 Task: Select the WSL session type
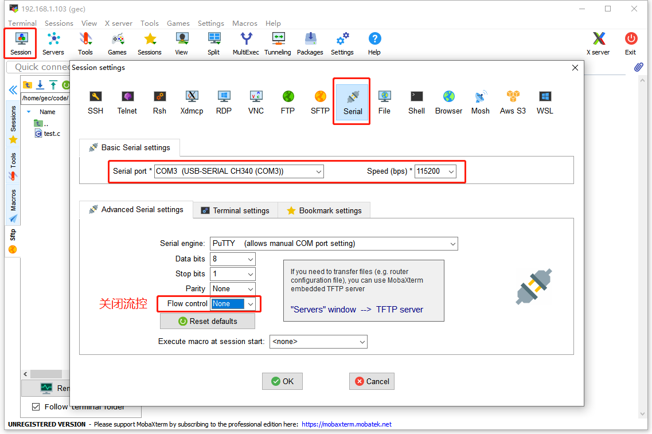[545, 102]
